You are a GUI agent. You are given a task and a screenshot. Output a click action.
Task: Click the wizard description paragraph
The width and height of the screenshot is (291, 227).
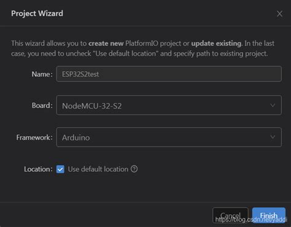142,48
